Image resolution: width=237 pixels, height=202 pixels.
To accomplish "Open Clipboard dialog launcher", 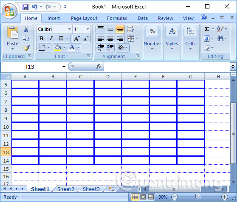I will tap(30, 56).
